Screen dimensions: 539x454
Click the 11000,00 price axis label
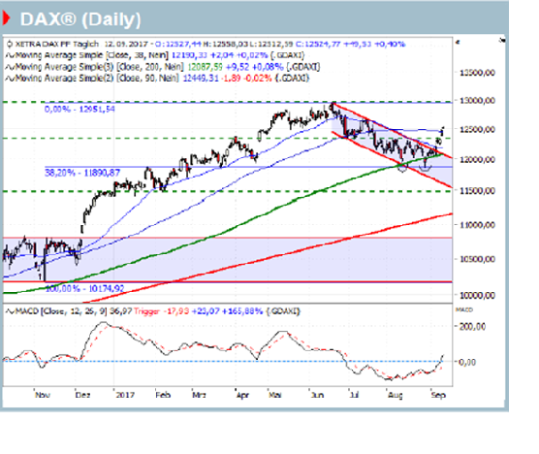(x=478, y=225)
